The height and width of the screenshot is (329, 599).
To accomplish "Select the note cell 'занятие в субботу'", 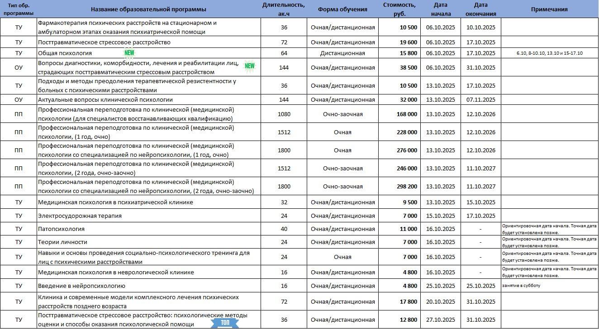I will [521, 286].
